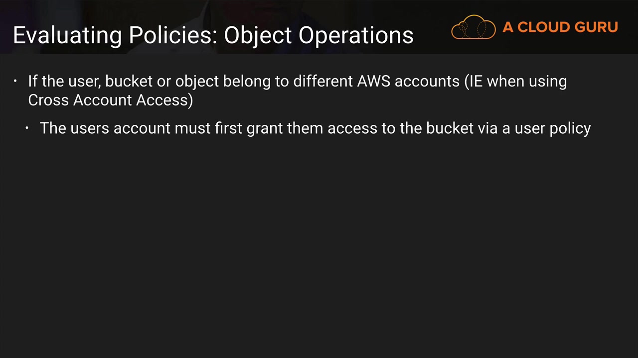Viewport: 638px width, 358px height.
Task: Click the word 'first' in sub-bullet
Action: pos(228,128)
